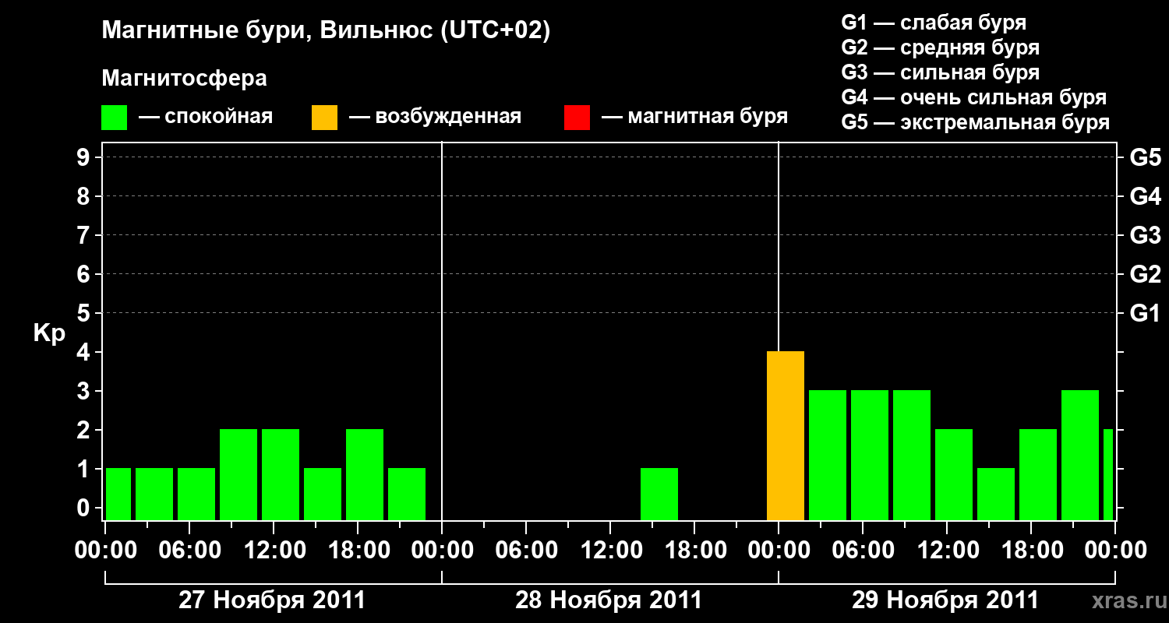Click the 'G3 — сильная буря' legend line
Image resolution: width=1169 pixels, height=623 pixels.
(941, 72)
